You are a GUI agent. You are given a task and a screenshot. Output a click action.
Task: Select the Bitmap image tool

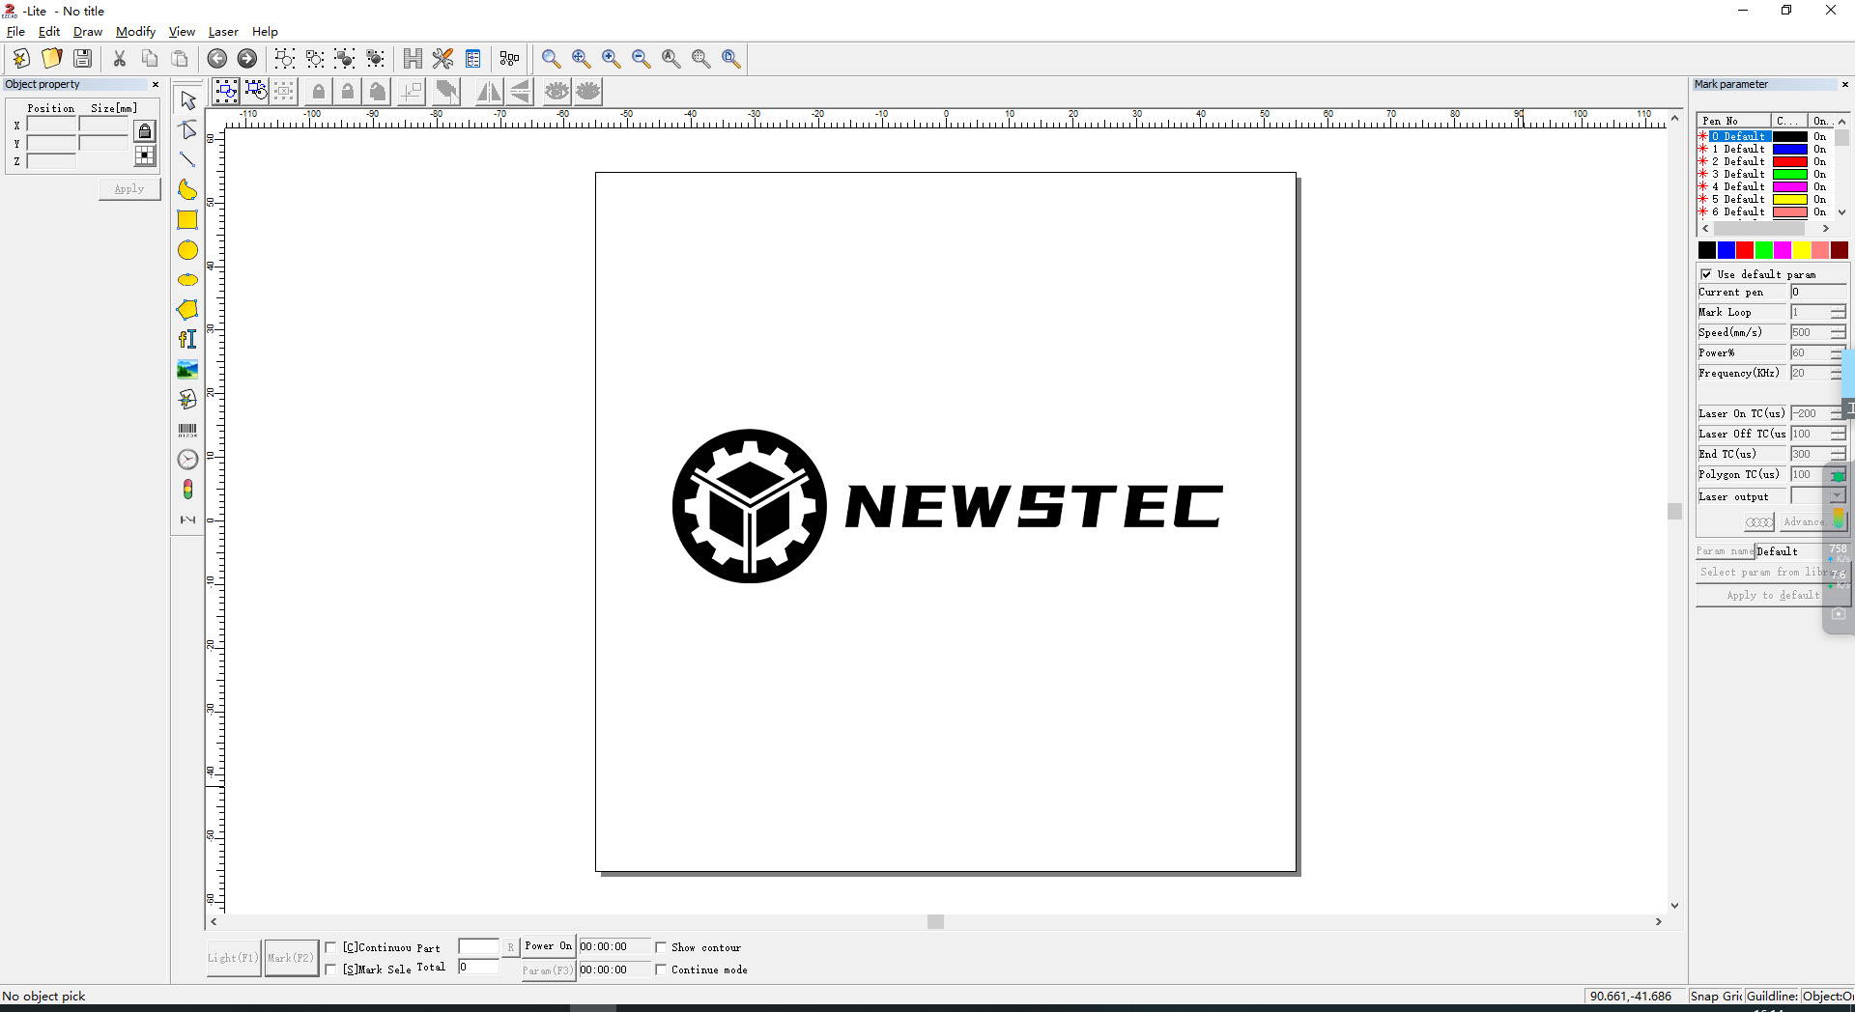click(x=187, y=369)
